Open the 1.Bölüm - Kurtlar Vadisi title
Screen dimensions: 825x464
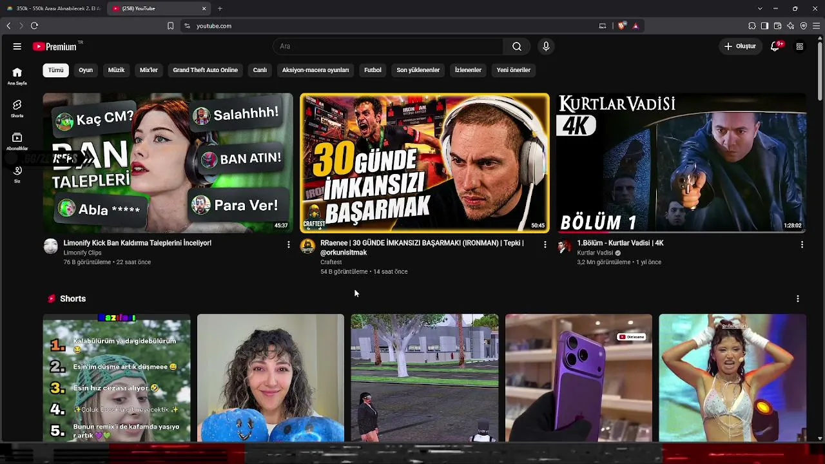pyautogui.click(x=620, y=243)
